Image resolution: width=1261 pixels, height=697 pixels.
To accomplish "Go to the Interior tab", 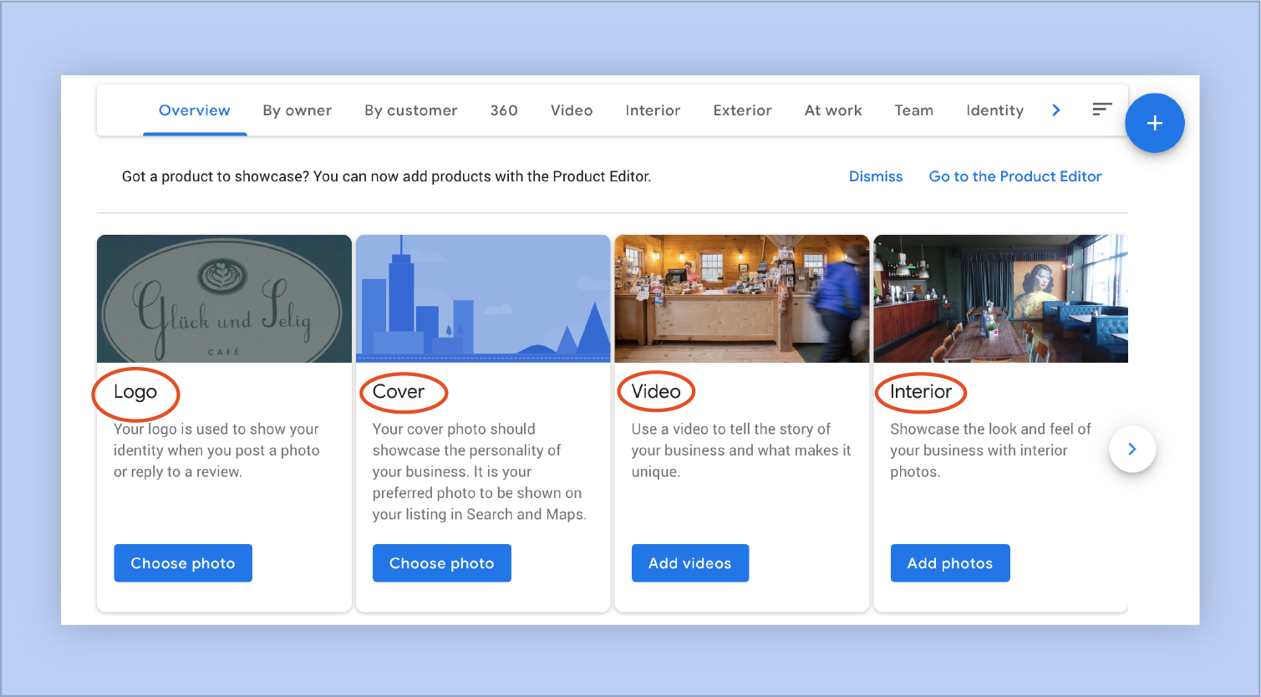I will pos(653,110).
